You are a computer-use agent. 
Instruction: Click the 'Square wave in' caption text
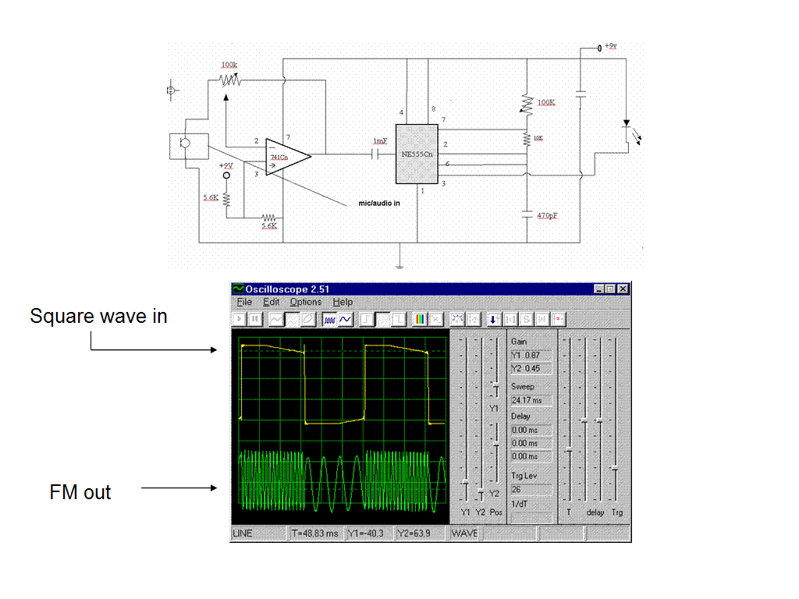tap(98, 317)
